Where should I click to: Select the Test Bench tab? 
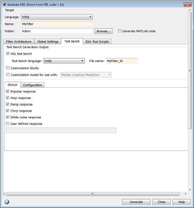(72, 41)
